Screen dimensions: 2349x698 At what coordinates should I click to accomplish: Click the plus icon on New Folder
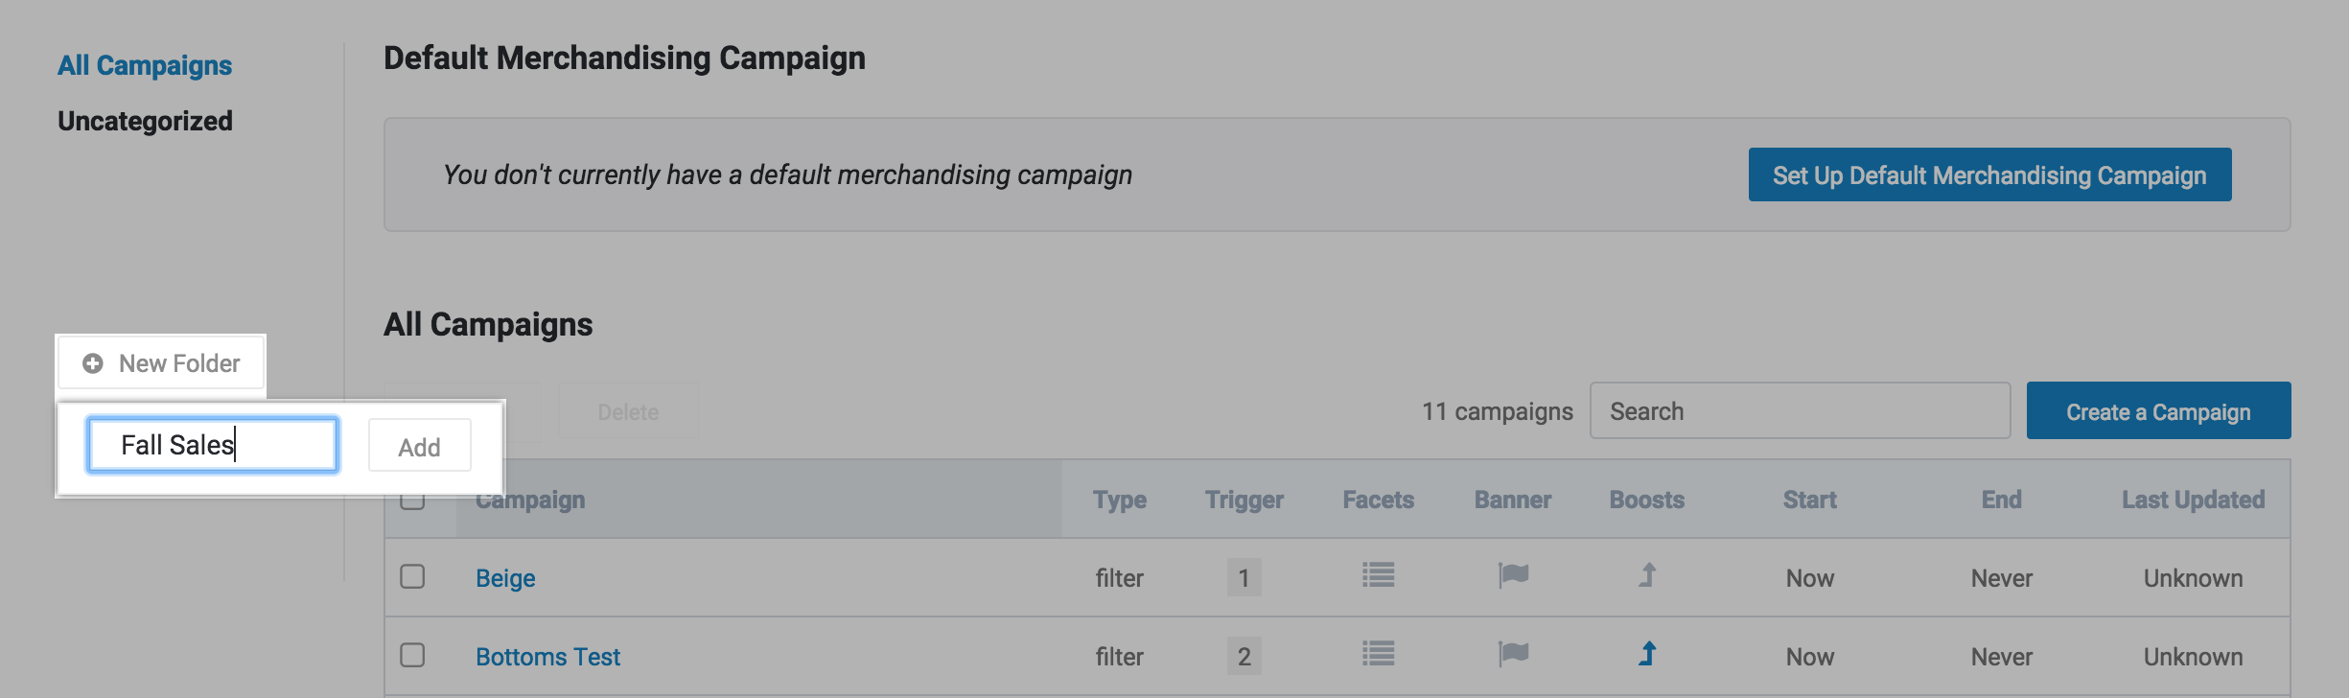(x=93, y=363)
